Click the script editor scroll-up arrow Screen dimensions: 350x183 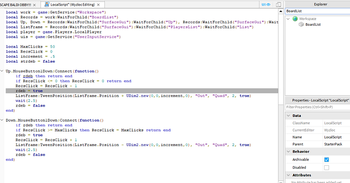point(281,11)
